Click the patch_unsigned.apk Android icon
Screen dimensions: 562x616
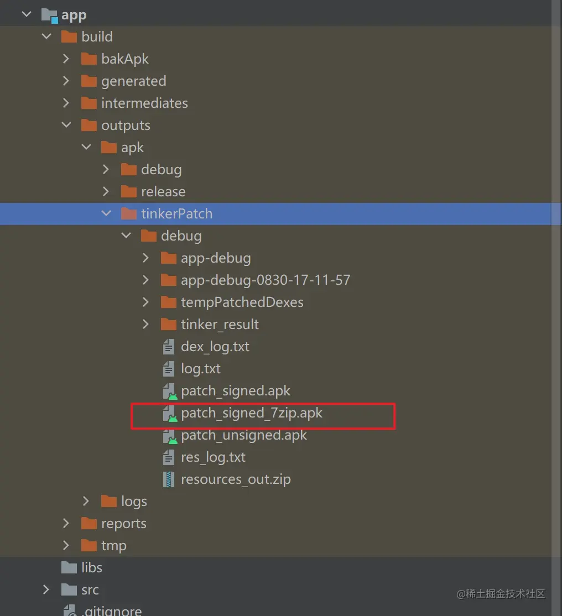click(x=170, y=436)
